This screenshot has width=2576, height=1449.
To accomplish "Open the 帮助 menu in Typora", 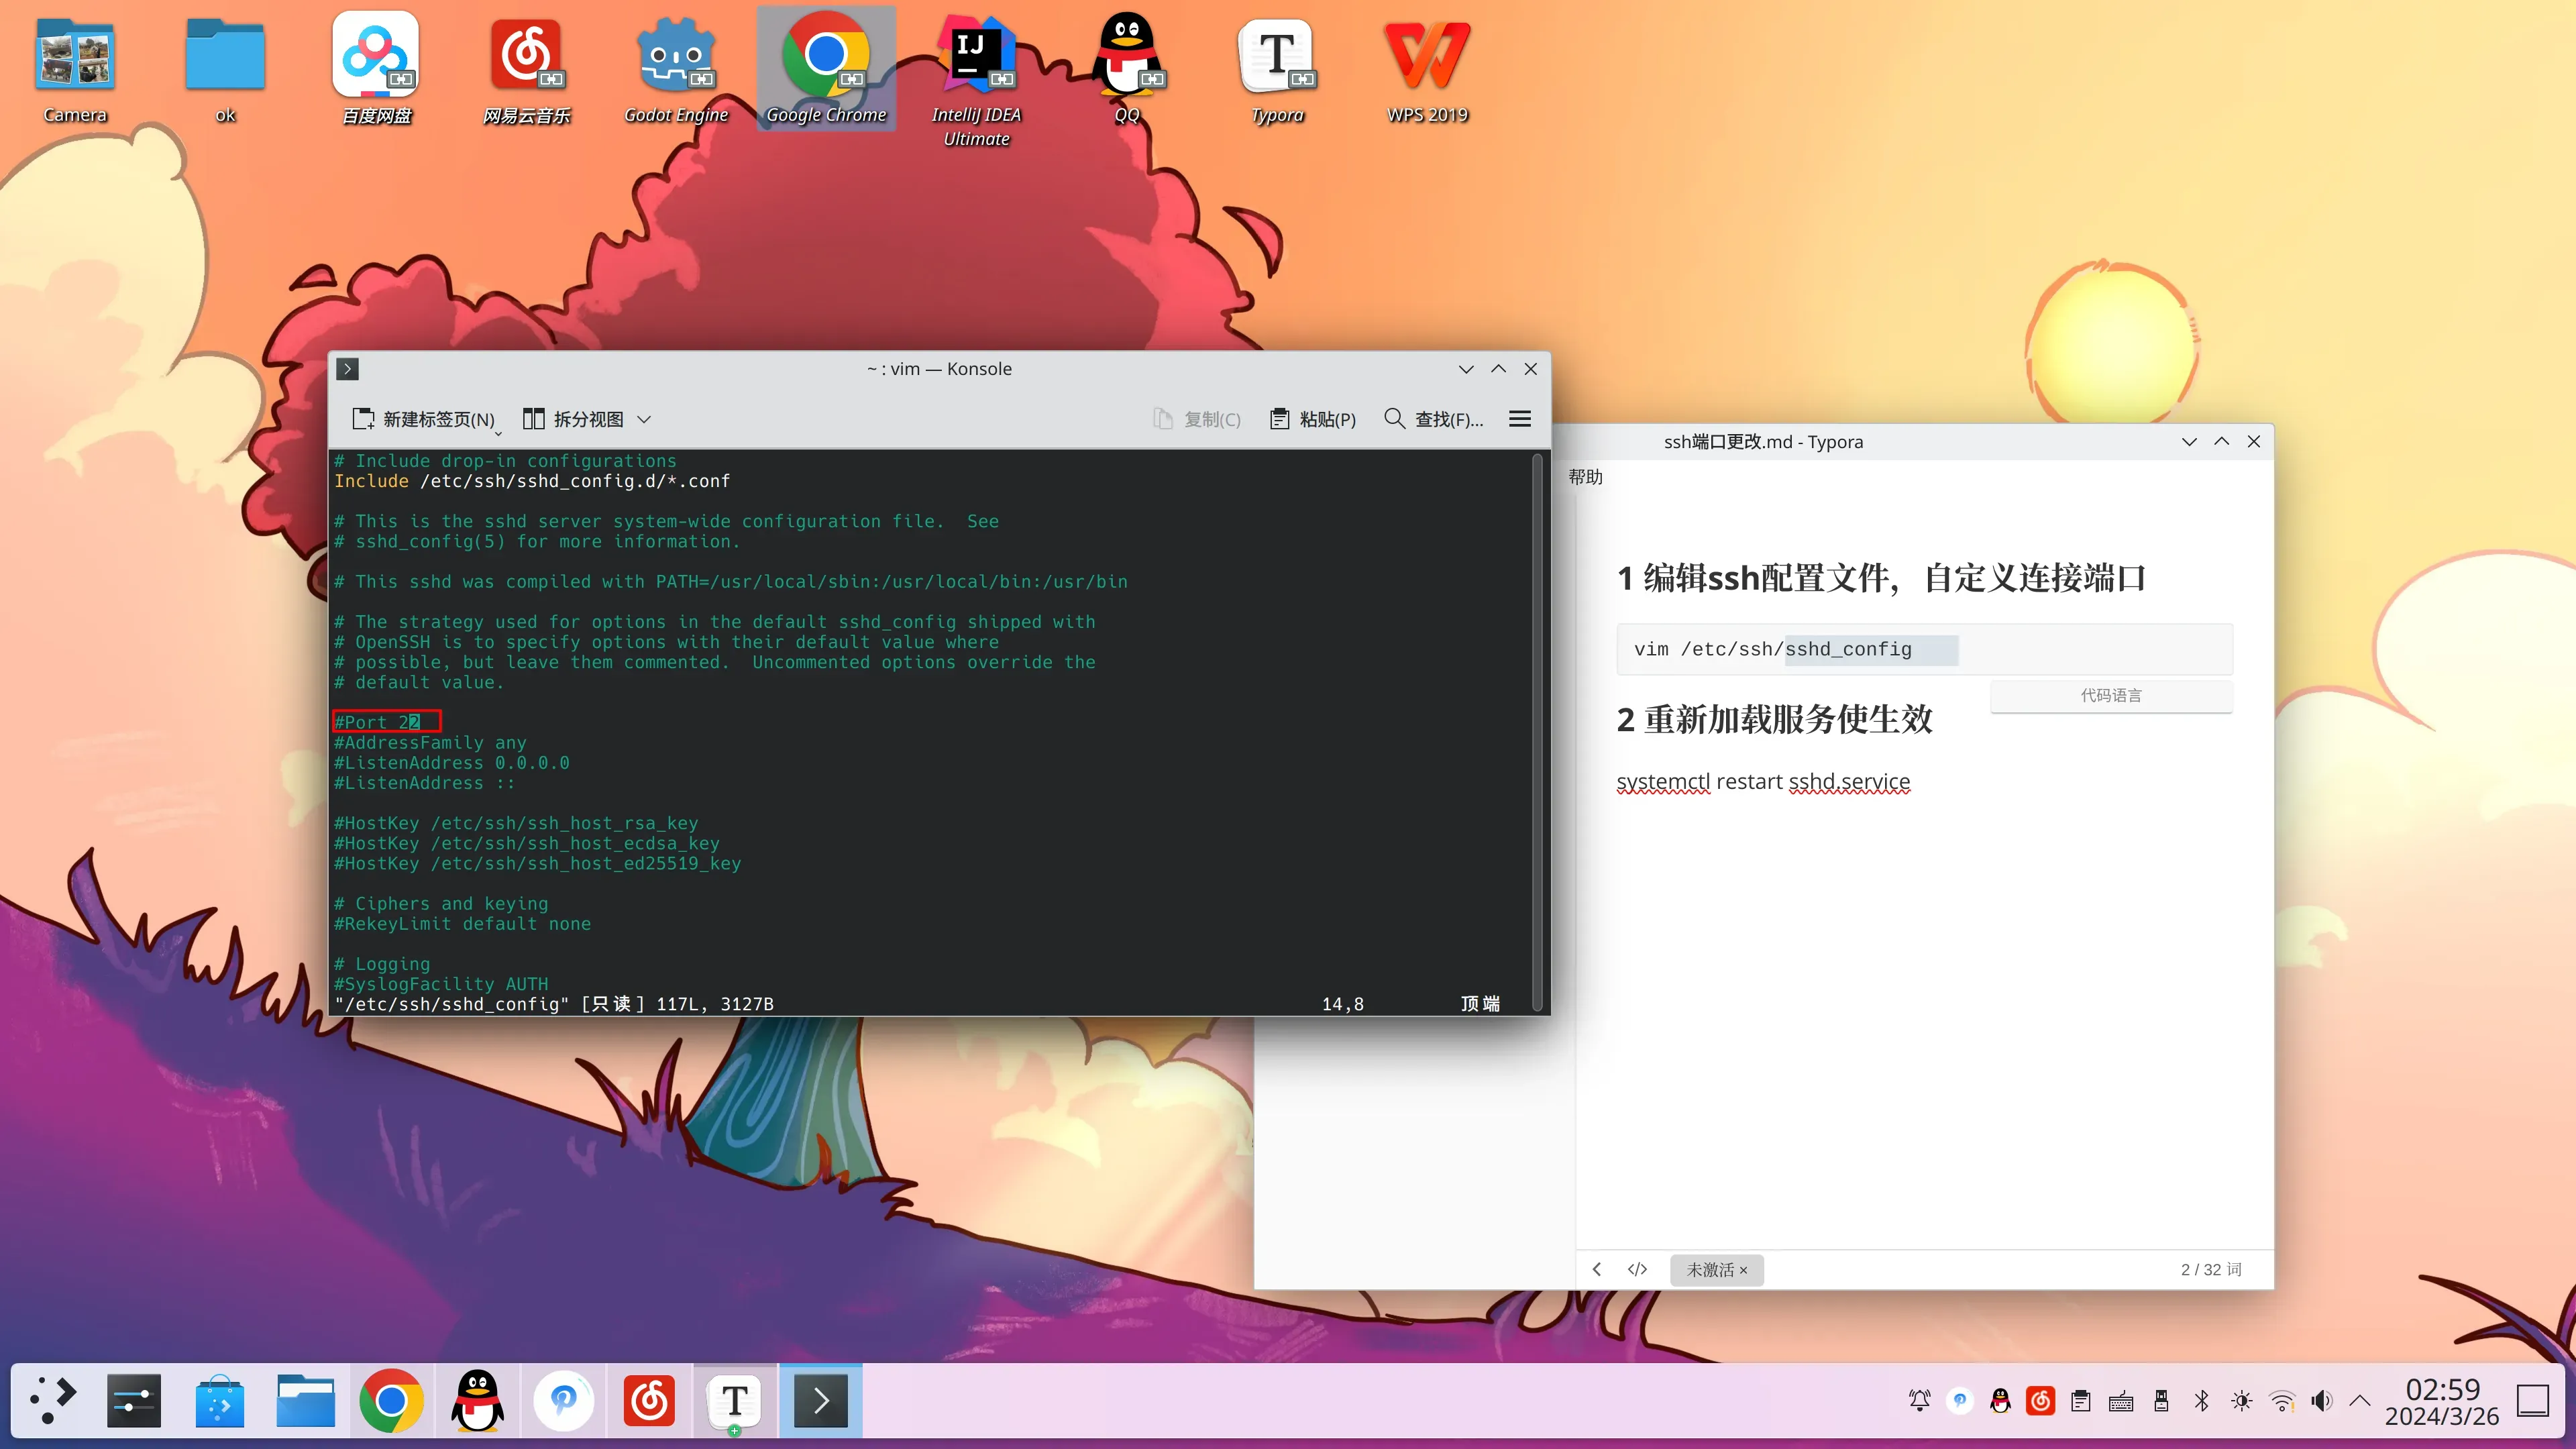I will click(x=1585, y=477).
